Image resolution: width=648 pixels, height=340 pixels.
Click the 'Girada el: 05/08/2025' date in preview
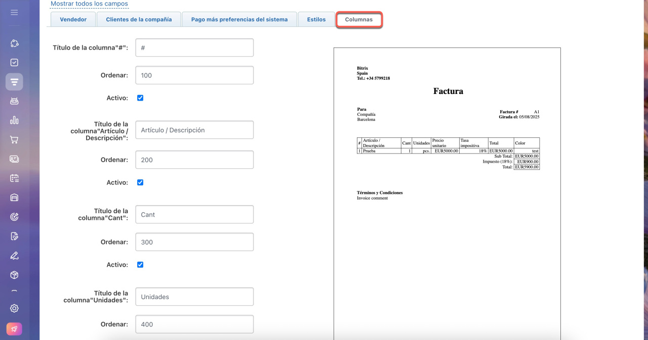pyautogui.click(x=519, y=117)
